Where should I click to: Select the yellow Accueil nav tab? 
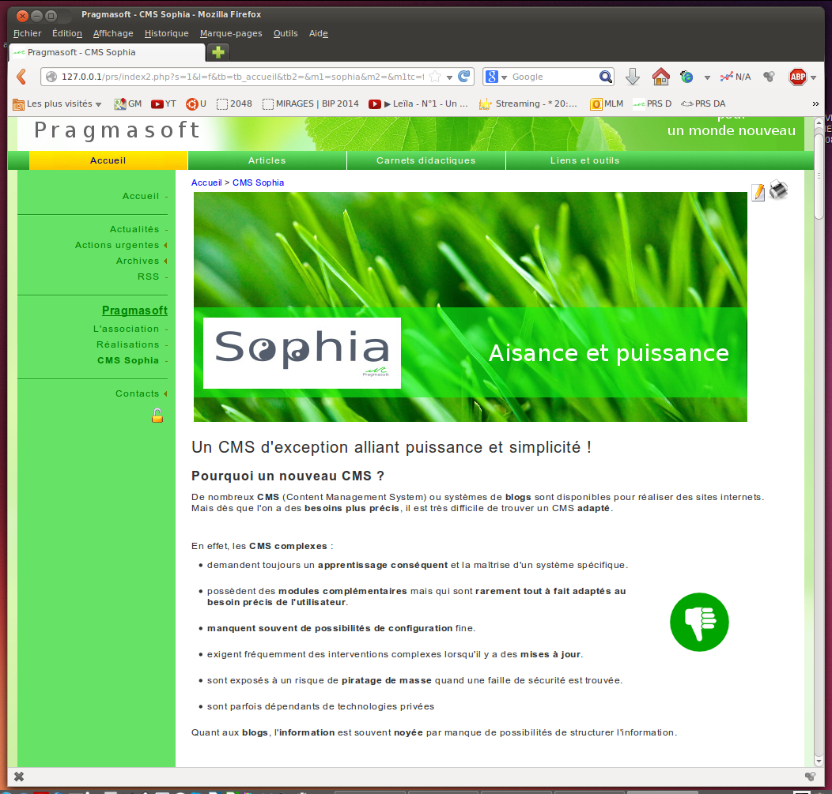[x=108, y=160]
